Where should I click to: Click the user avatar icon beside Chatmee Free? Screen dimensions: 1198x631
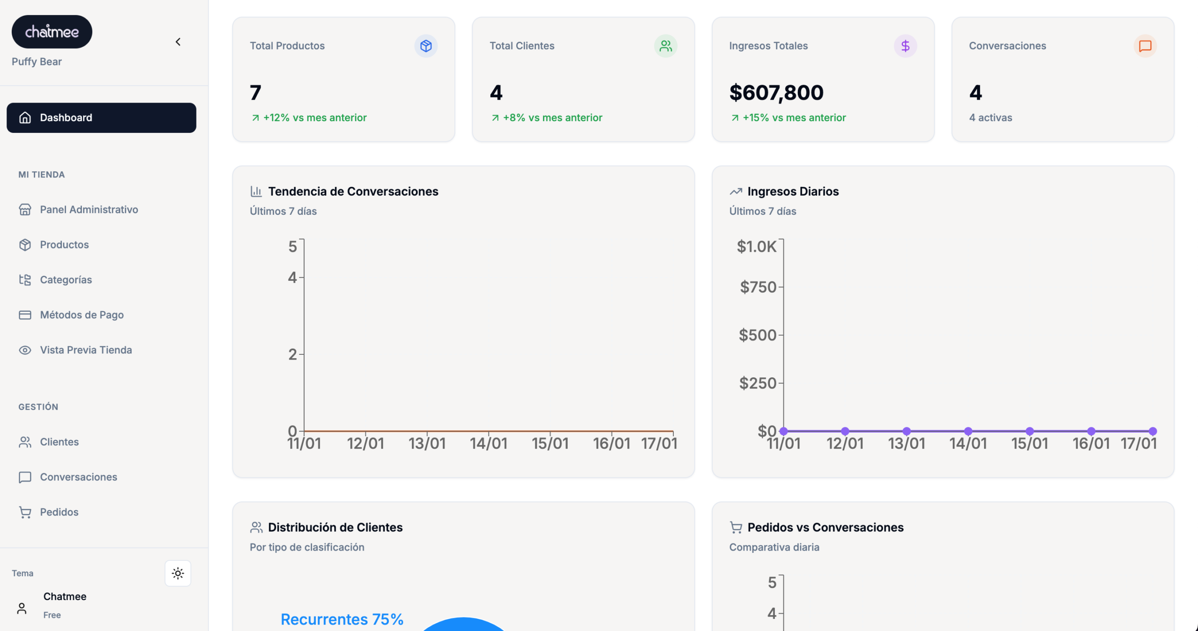(22, 608)
